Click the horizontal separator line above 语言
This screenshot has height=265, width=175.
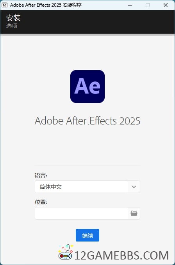coord(87,166)
